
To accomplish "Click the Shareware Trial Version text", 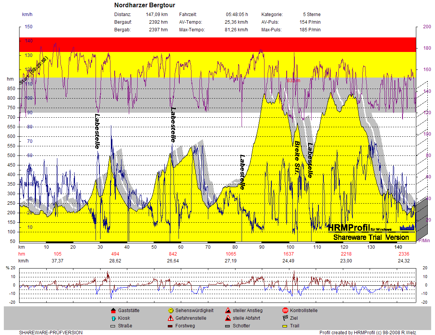I will coord(371,237).
